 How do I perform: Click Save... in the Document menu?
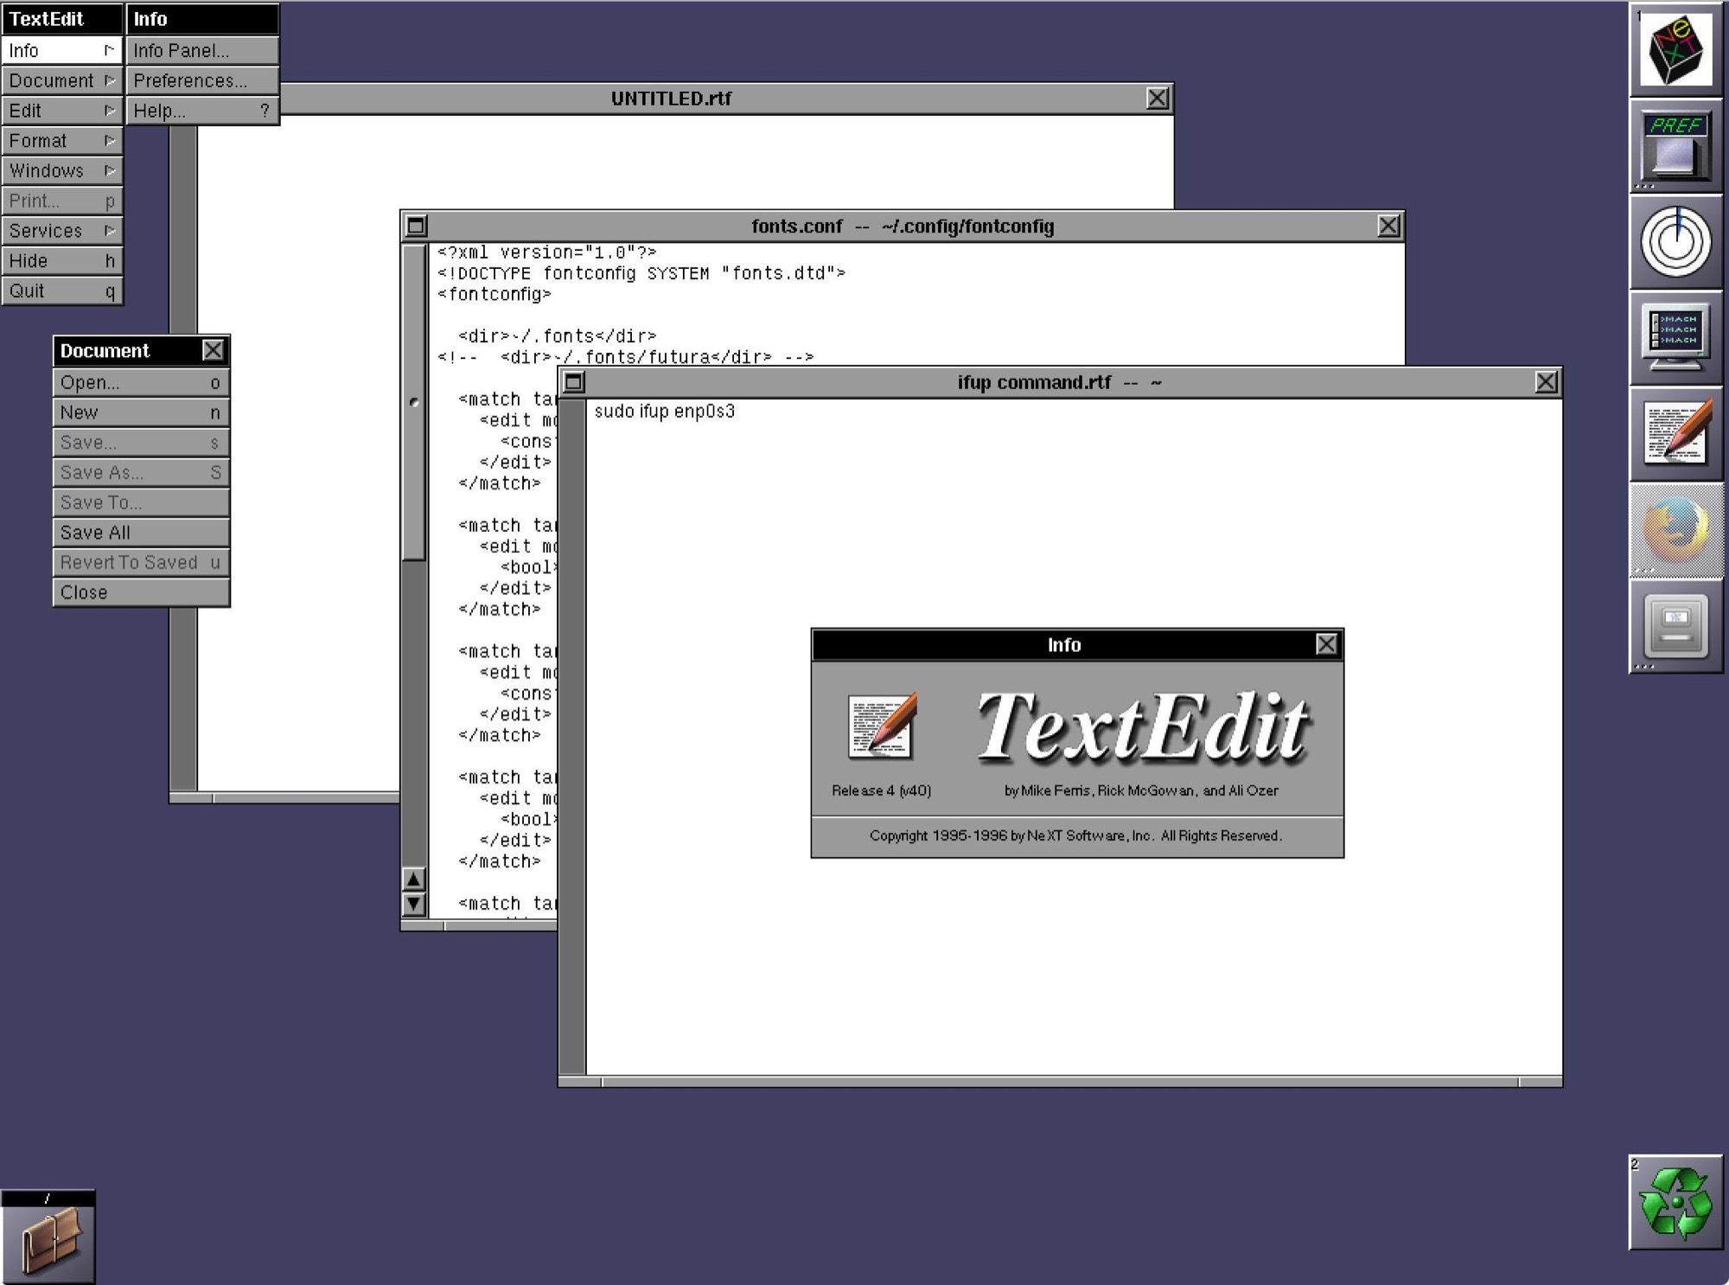[x=141, y=442]
